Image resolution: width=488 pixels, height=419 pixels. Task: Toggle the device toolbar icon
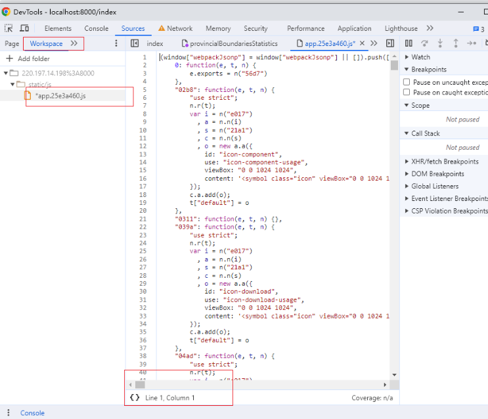coord(24,28)
